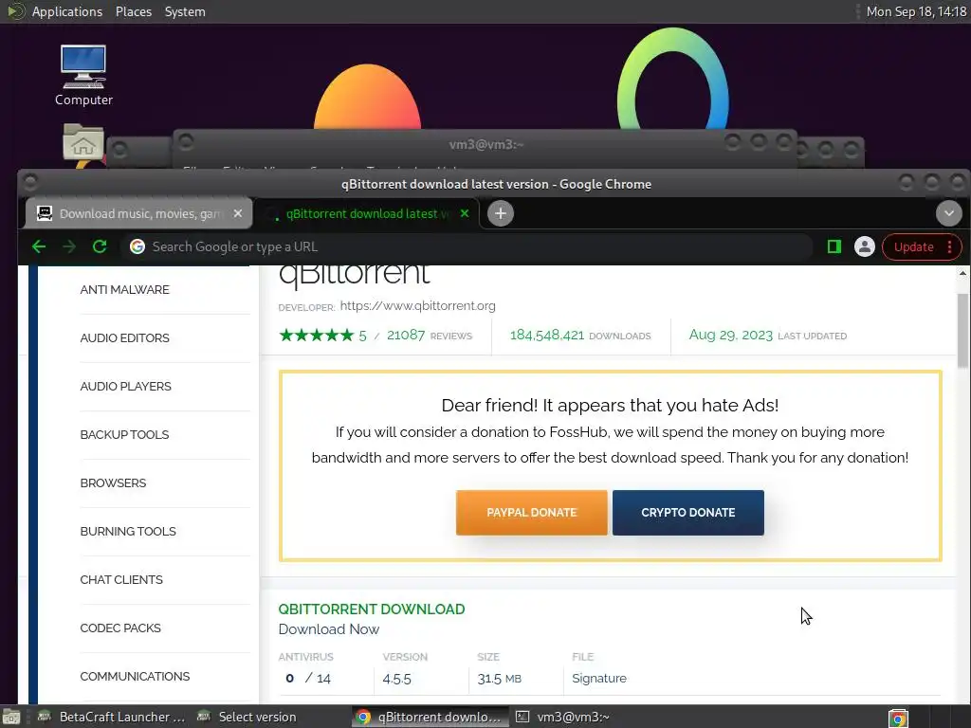
Task: Click the page vertical scrollbar thumb
Action: (962, 331)
